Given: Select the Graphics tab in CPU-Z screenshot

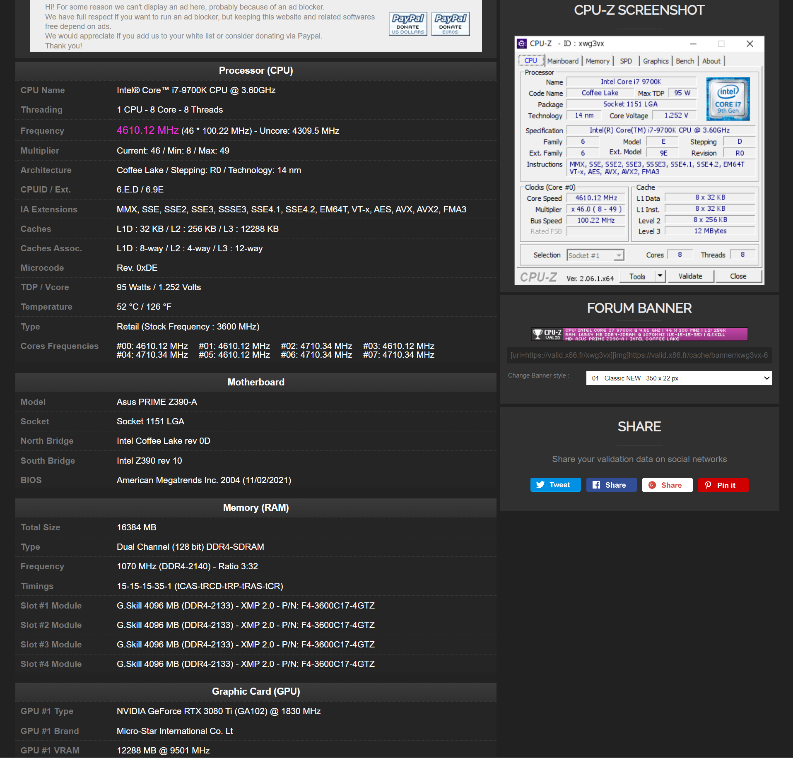Looking at the screenshot, I should [x=656, y=61].
